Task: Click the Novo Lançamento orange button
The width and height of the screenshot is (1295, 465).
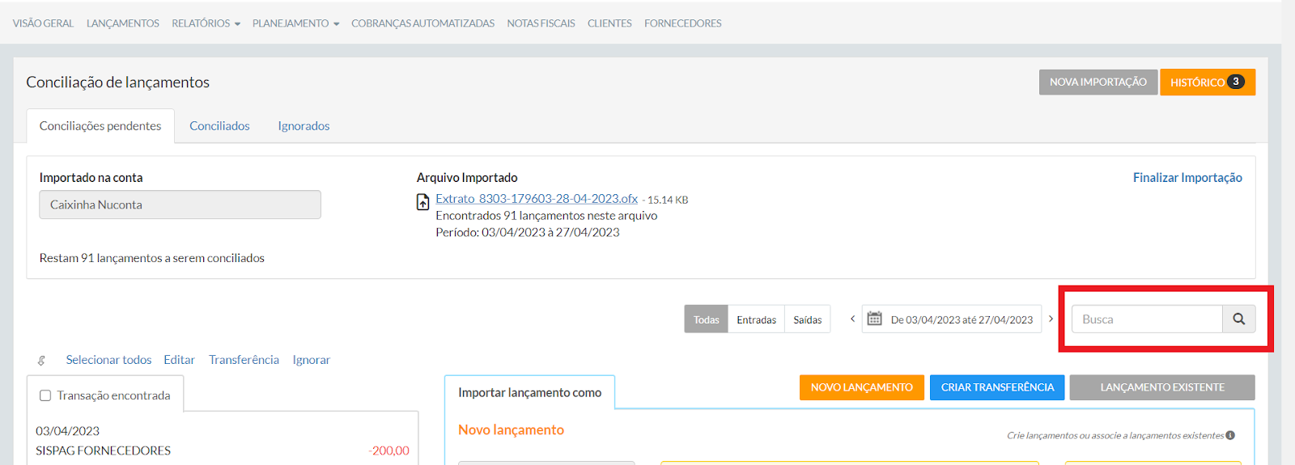Action: [x=861, y=387]
